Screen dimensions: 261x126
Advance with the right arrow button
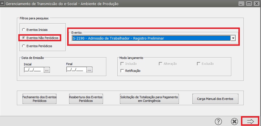coord(250,121)
